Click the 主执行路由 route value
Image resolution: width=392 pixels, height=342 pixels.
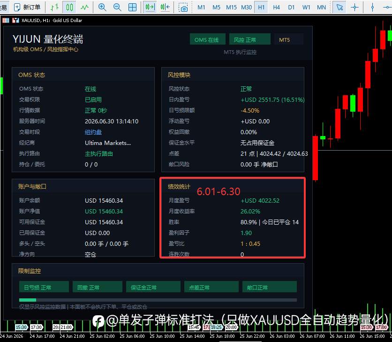99,153
